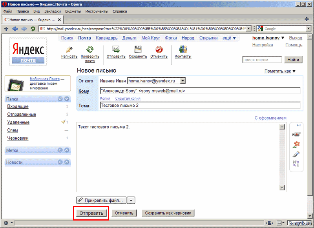Open the Спам folder
Image resolution: width=314 pixels, height=228 pixels.
coord(13,130)
